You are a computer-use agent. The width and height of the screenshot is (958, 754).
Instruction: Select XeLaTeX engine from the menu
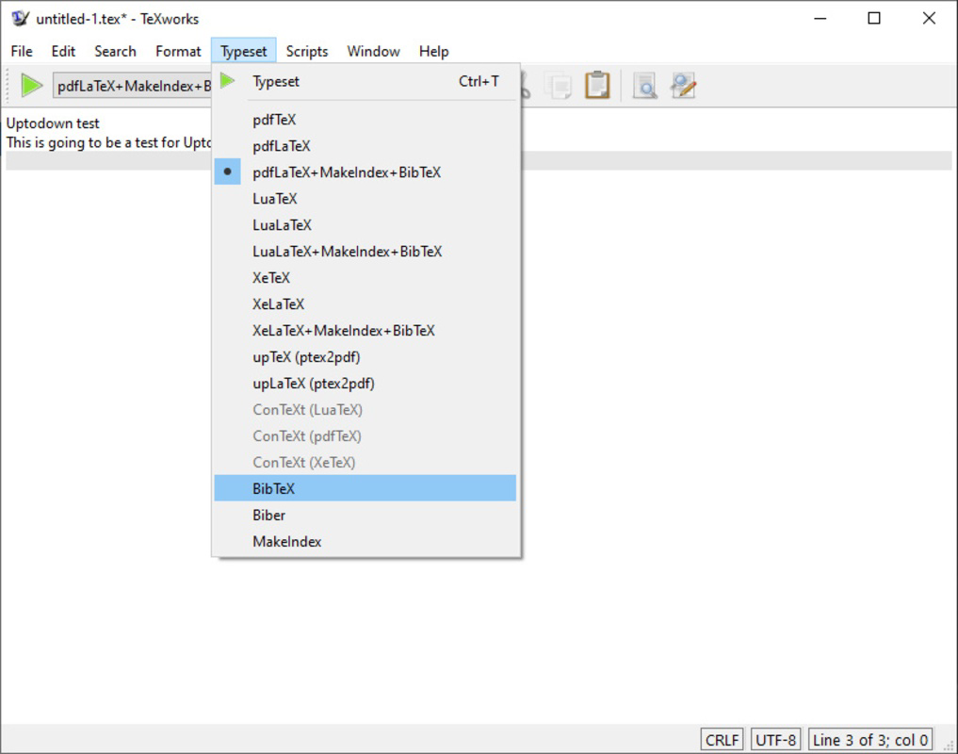tap(365, 303)
